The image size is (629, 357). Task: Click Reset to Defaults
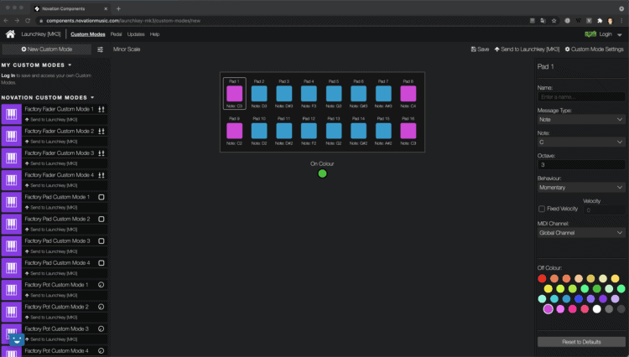(581, 342)
